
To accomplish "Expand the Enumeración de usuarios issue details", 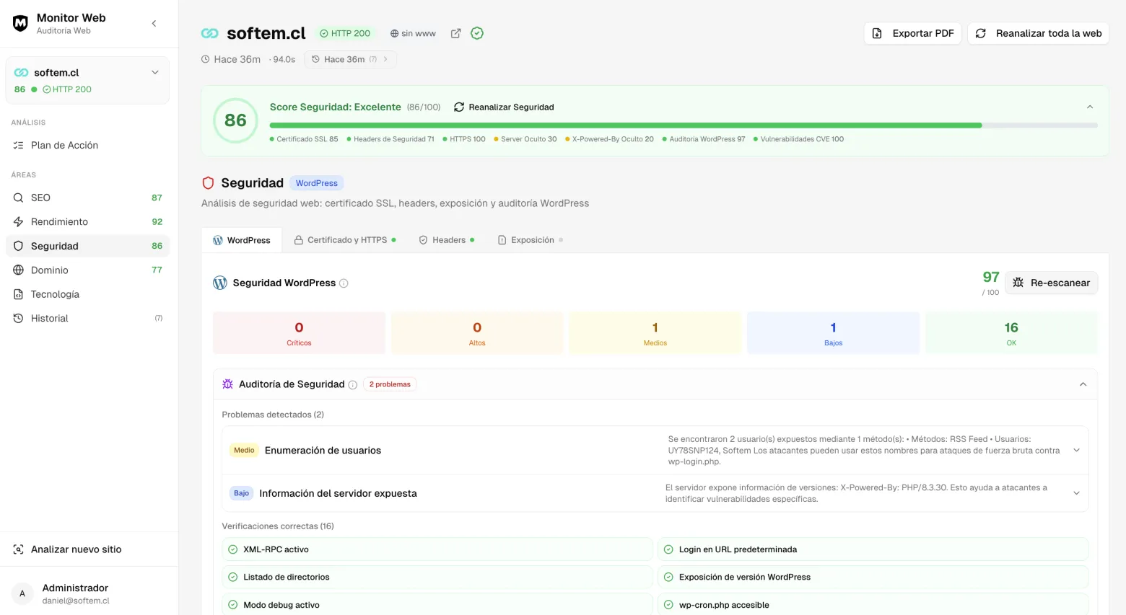I will click(1076, 450).
